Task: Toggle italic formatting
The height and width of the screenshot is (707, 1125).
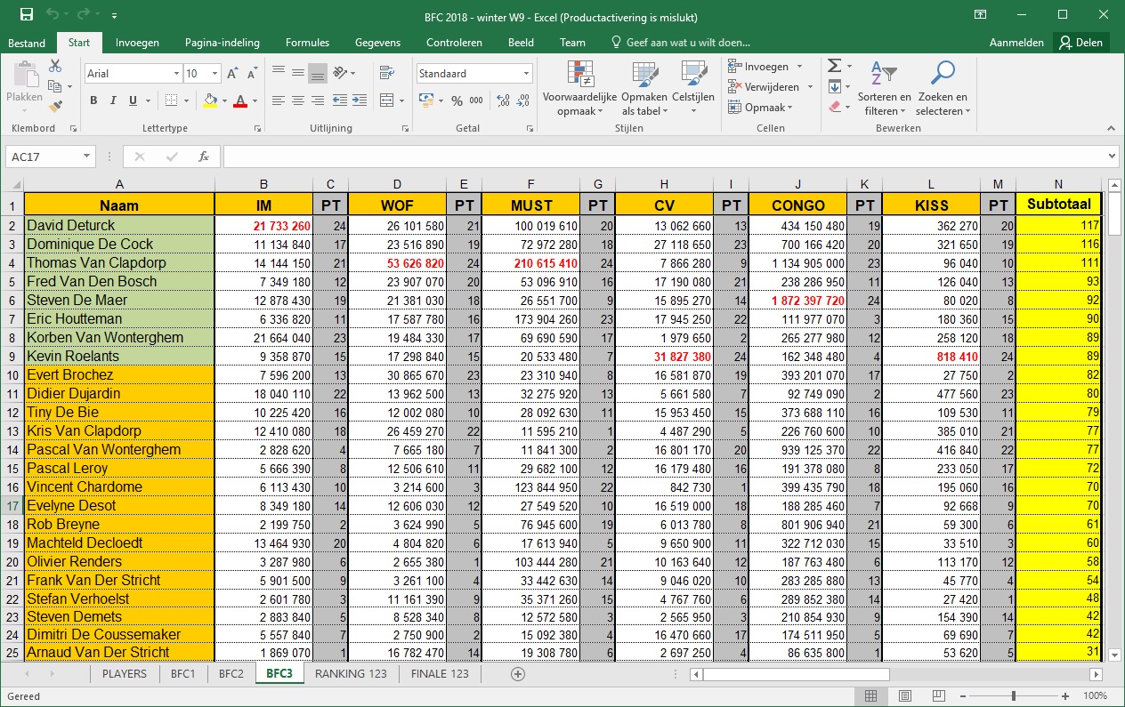Action: [x=114, y=101]
